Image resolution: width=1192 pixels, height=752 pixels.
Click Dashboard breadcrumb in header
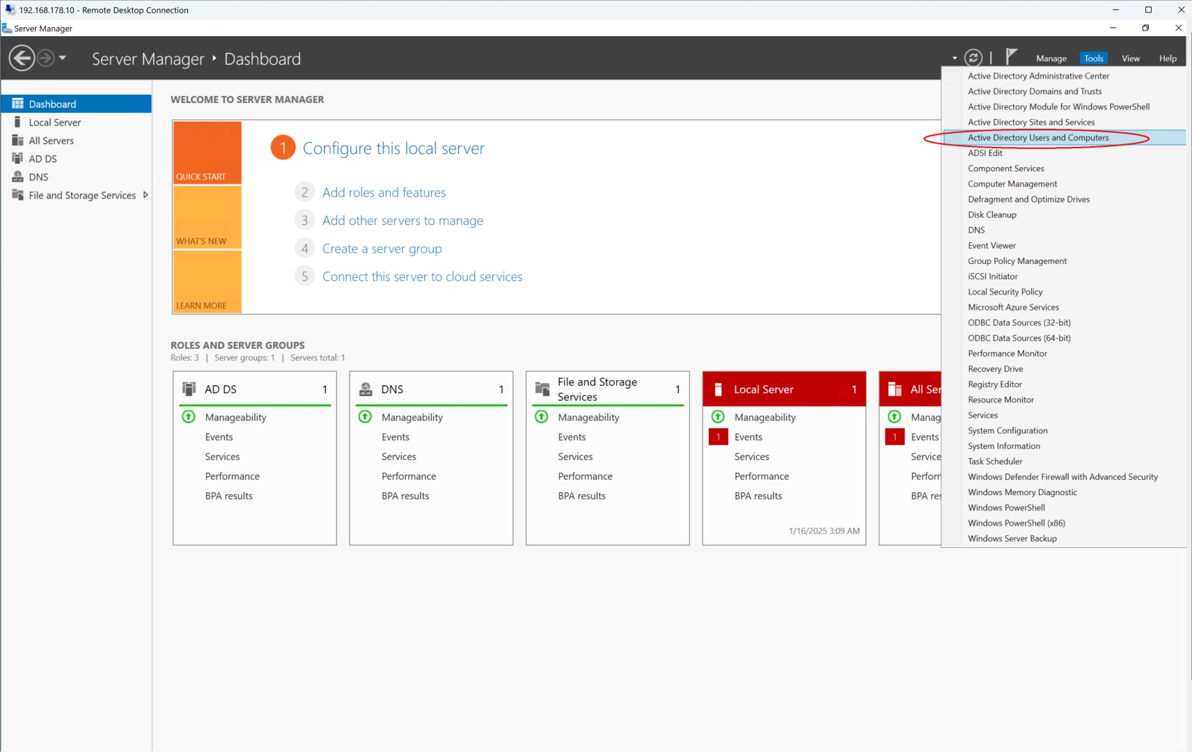point(262,59)
